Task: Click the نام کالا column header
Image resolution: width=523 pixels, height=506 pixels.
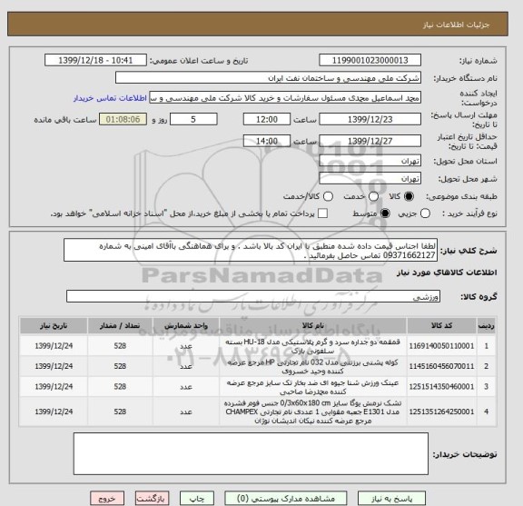Action: pos(313,326)
